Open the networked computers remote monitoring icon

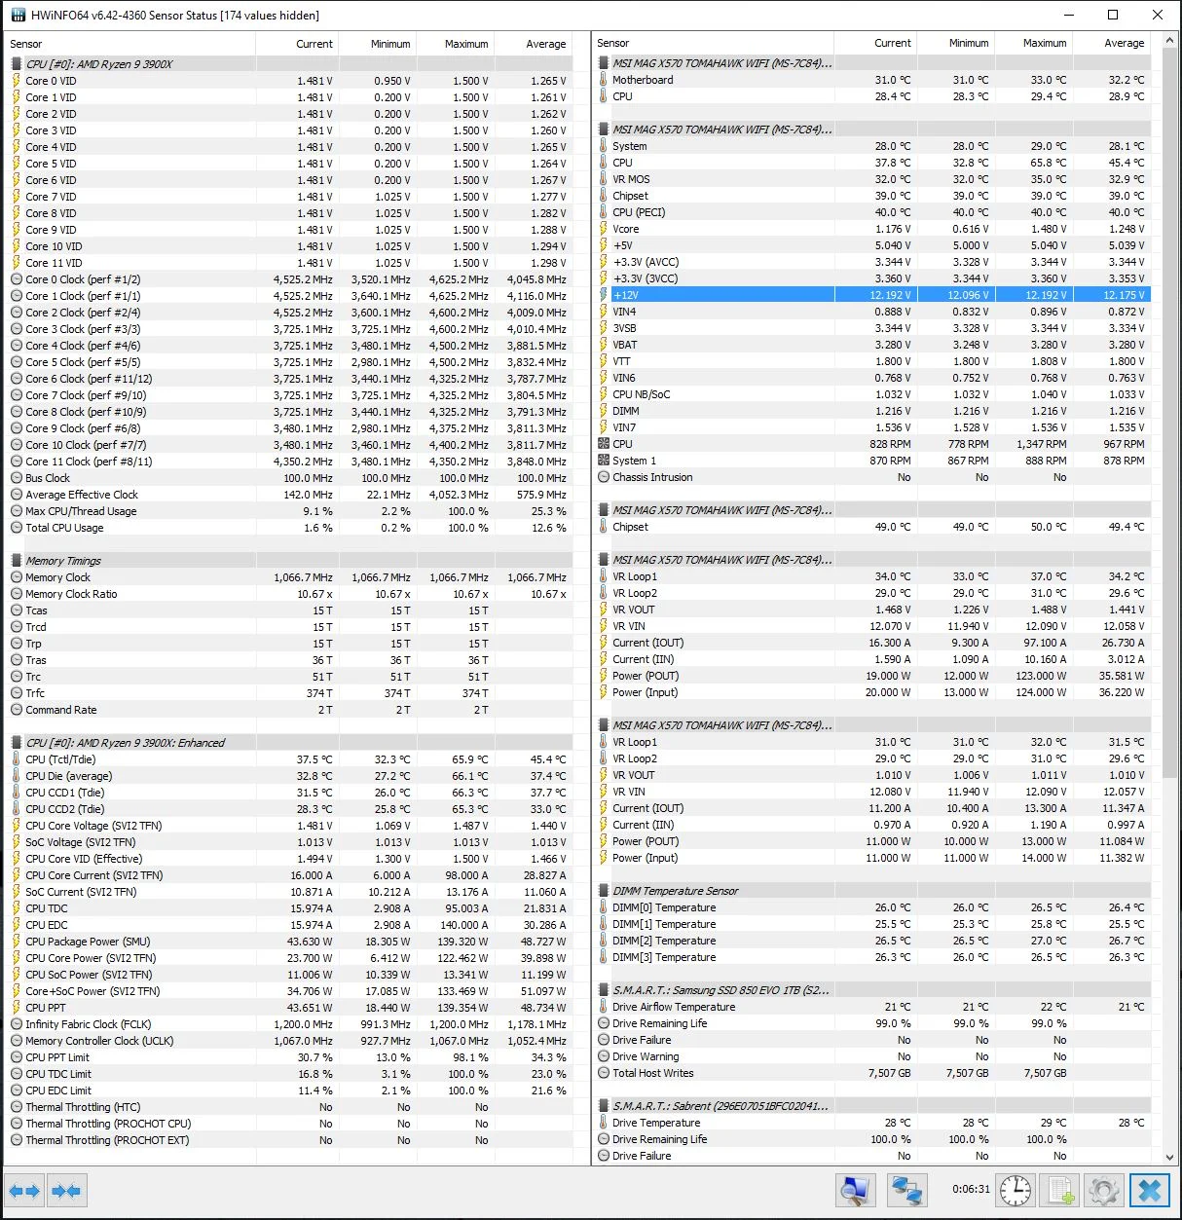tap(907, 1190)
